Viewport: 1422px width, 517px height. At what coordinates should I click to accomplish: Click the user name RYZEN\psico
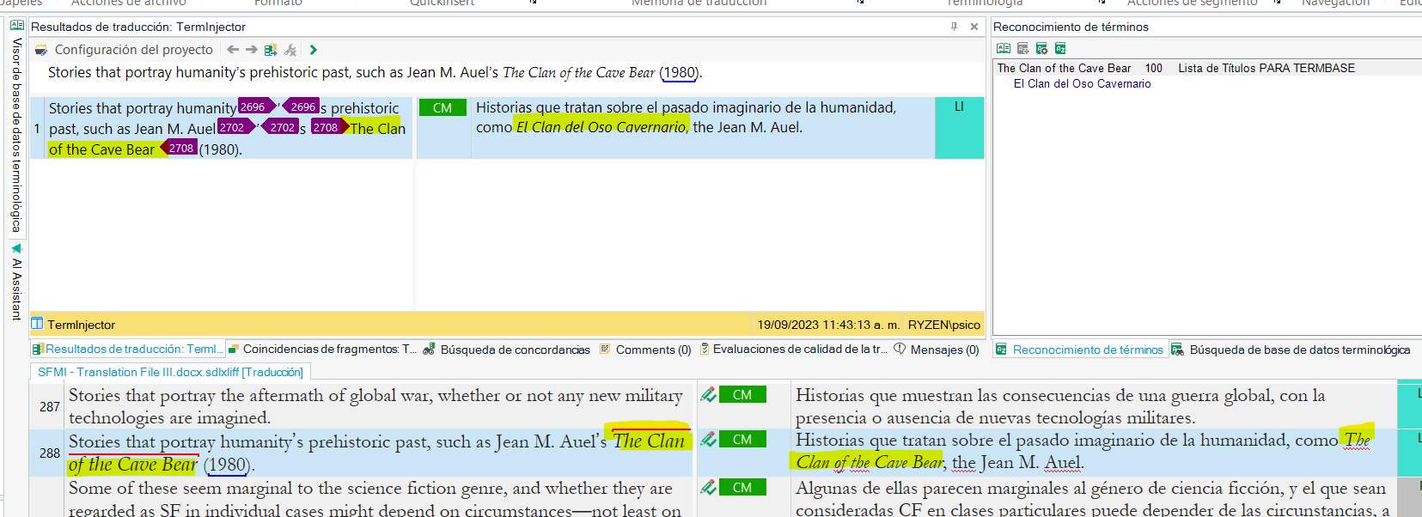[x=943, y=325]
